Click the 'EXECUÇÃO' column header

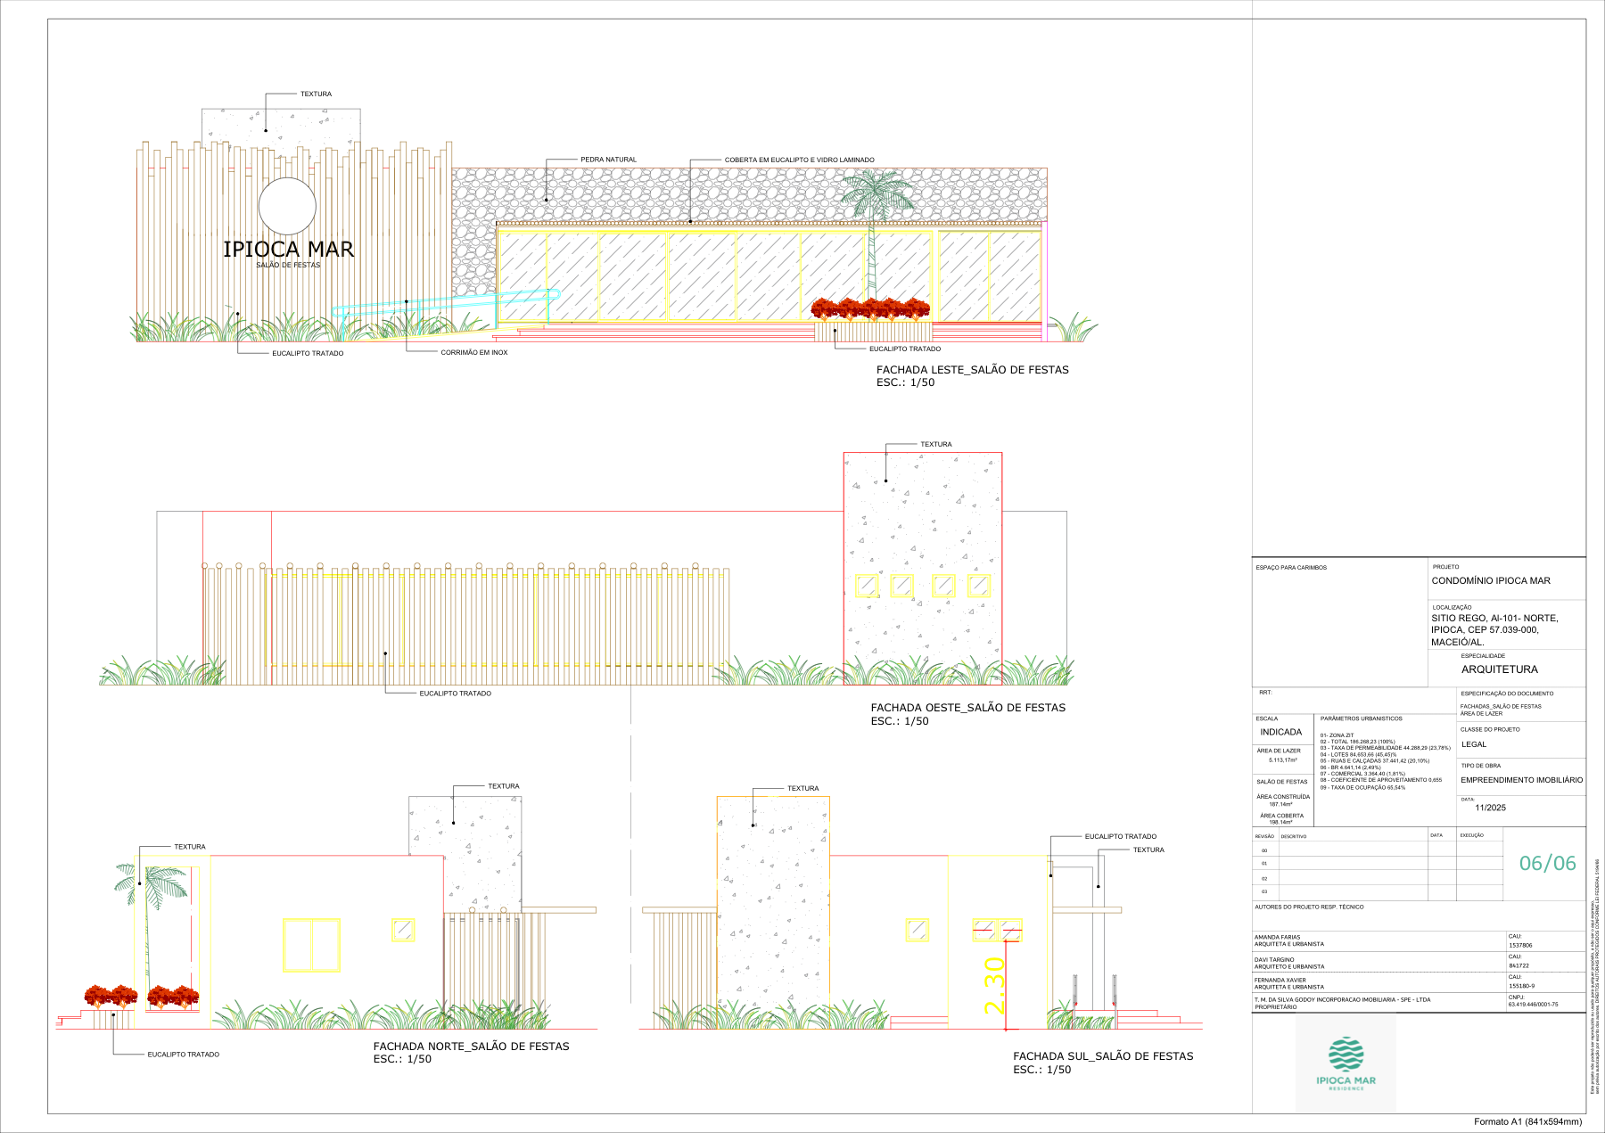1471,835
